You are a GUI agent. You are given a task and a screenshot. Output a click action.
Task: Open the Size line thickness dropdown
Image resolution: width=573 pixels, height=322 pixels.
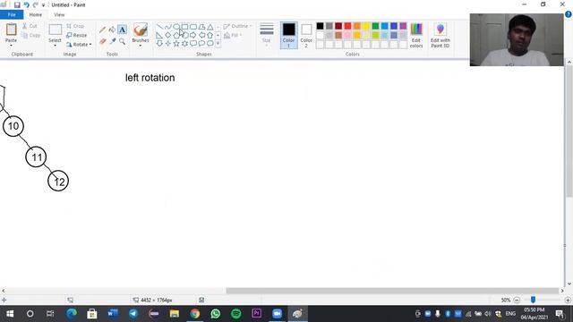click(x=267, y=36)
